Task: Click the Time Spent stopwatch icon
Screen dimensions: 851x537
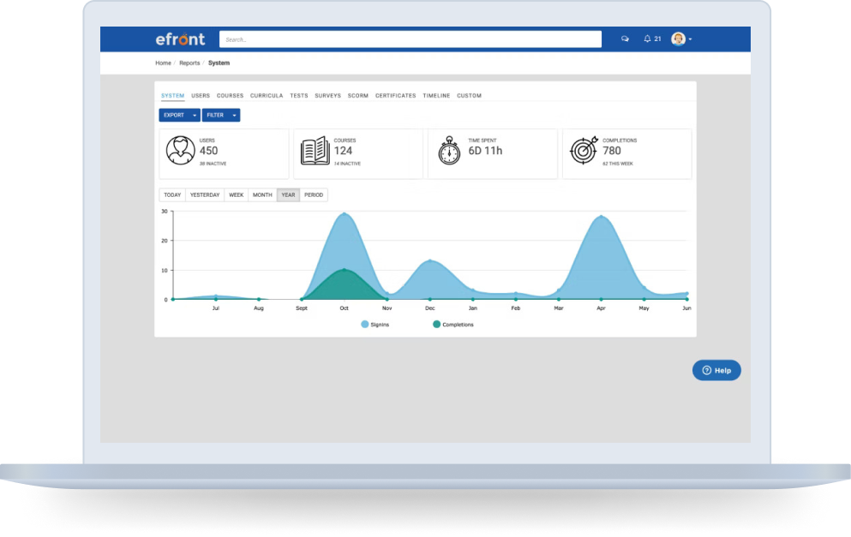Action: (448, 151)
